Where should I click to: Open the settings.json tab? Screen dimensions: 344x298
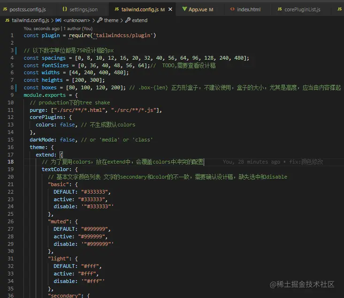[83, 9]
